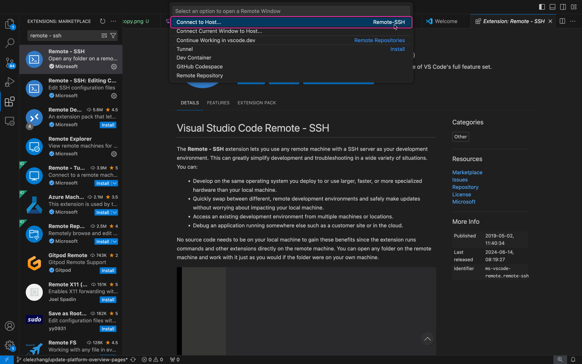The height and width of the screenshot is (364, 582).
Task: Switch to the FEATURES tab
Action: 218,103
